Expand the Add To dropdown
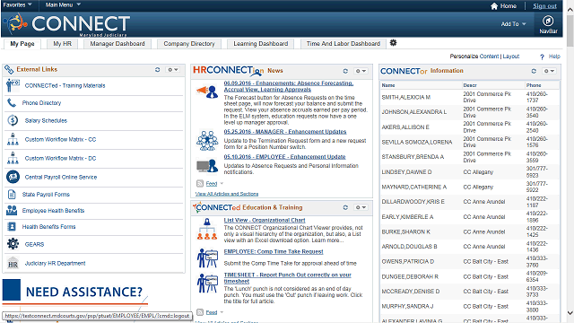 [x=513, y=24]
